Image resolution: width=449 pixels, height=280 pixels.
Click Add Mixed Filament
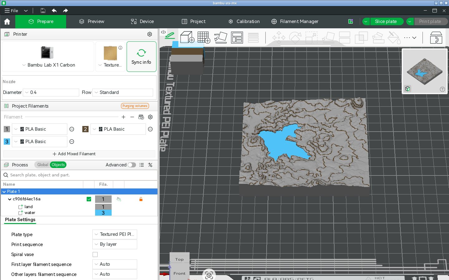click(x=74, y=154)
